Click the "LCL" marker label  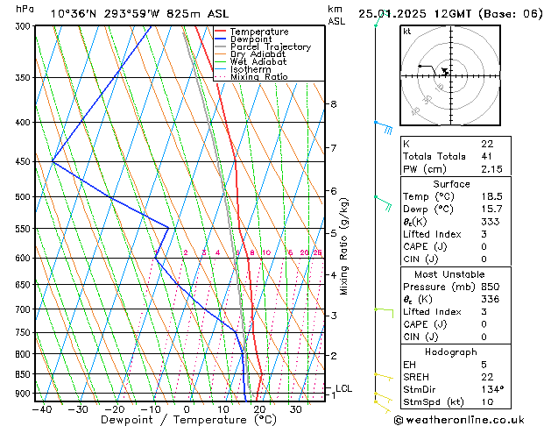pyautogui.click(x=344, y=388)
